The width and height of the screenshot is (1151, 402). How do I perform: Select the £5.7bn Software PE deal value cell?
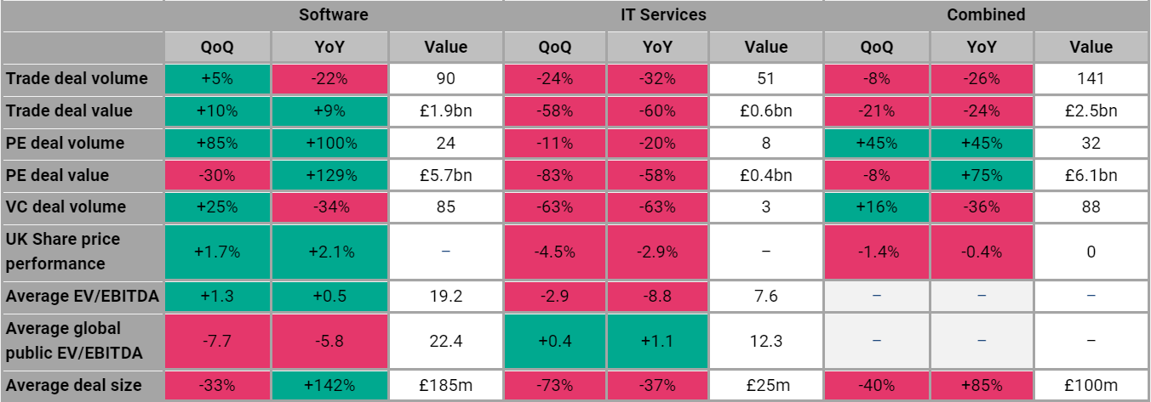[x=446, y=175]
